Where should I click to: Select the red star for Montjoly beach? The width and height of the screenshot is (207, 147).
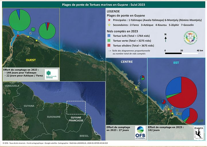(x=171, y=111)
